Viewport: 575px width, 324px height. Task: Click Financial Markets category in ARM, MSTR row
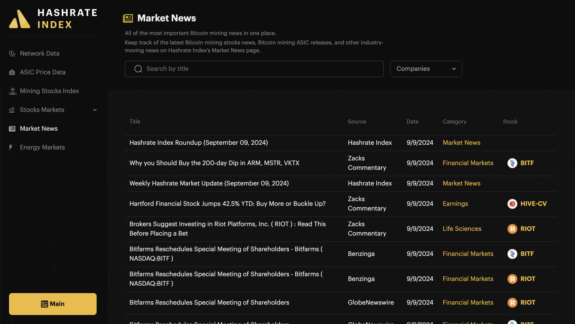tap(468, 163)
